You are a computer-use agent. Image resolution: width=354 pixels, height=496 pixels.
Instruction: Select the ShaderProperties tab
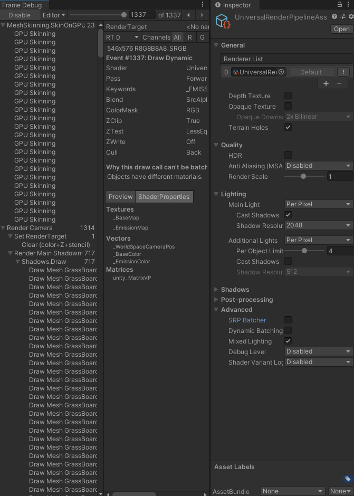pyautogui.click(x=164, y=197)
